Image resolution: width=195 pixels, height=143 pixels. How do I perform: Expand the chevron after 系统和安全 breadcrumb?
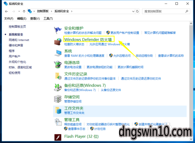pyautogui.click(x=72, y=11)
